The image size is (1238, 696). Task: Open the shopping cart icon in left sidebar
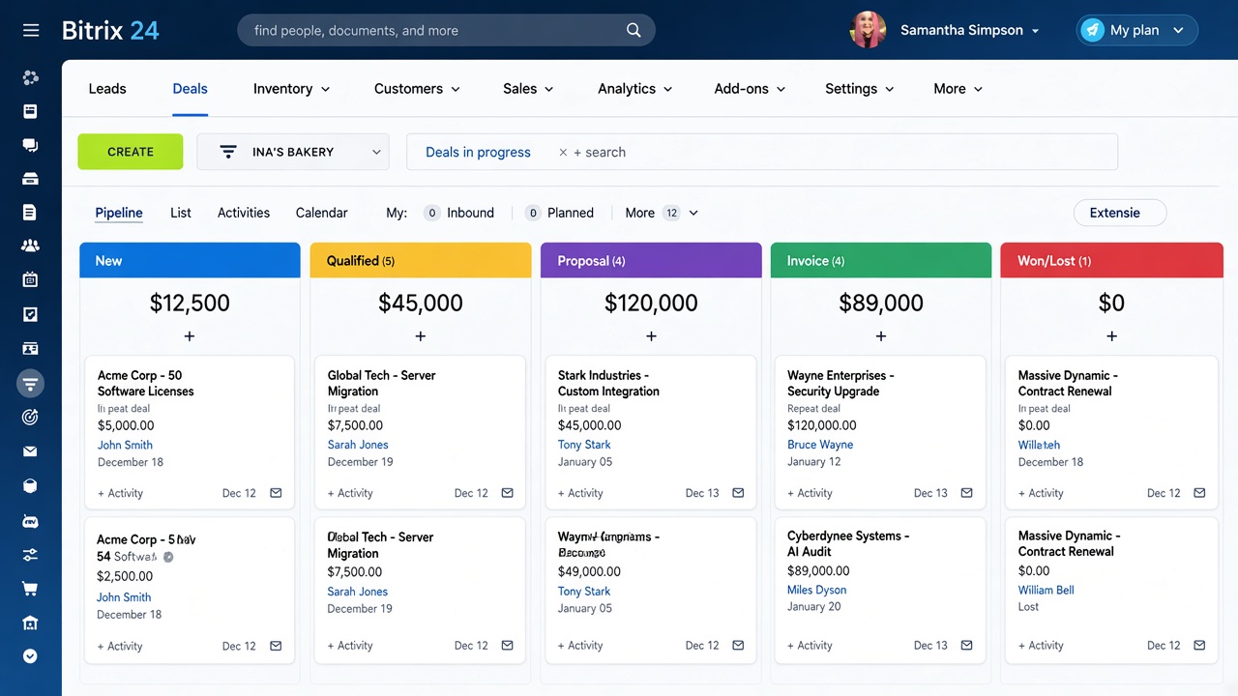coord(30,588)
